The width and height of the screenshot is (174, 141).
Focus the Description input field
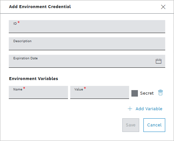[87, 44]
